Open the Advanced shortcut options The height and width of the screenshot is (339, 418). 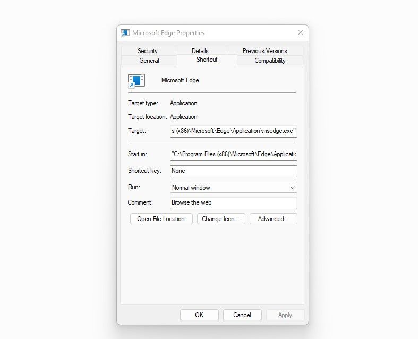tap(273, 219)
